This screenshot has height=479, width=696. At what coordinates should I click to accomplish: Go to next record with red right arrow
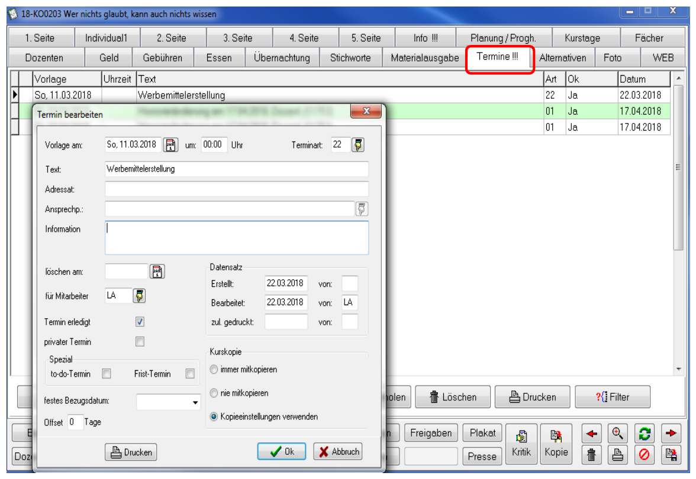pyautogui.click(x=671, y=433)
